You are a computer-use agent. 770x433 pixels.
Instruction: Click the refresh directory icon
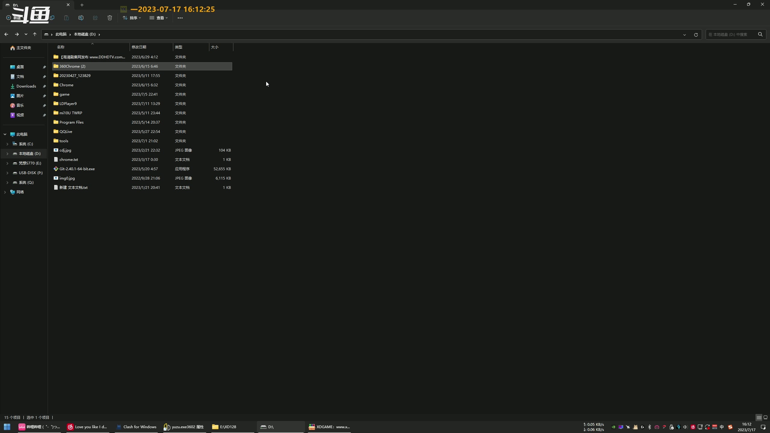pyautogui.click(x=696, y=34)
